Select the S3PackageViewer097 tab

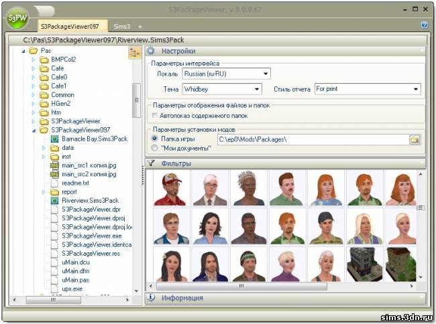pyautogui.click(x=70, y=25)
